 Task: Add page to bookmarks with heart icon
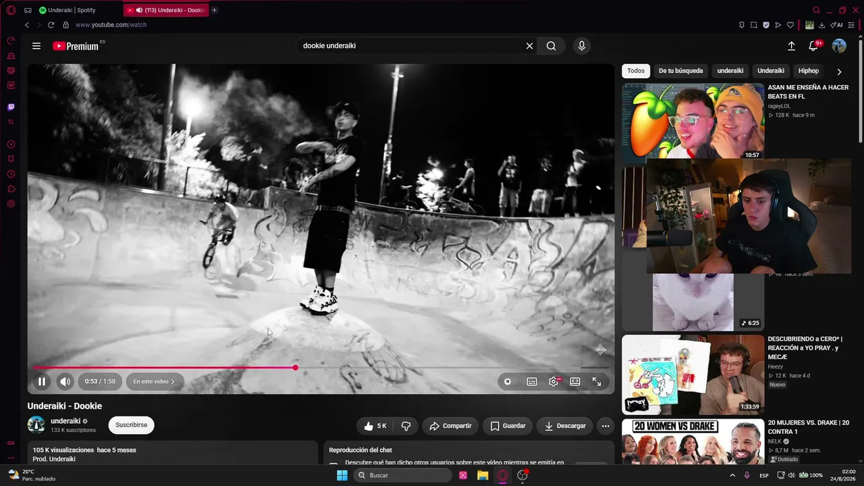(x=790, y=25)
